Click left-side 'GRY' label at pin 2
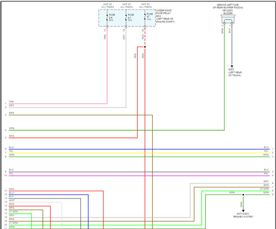 [x=11, y=106]
